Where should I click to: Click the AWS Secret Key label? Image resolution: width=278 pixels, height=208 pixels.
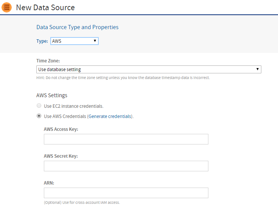(61, 156)
